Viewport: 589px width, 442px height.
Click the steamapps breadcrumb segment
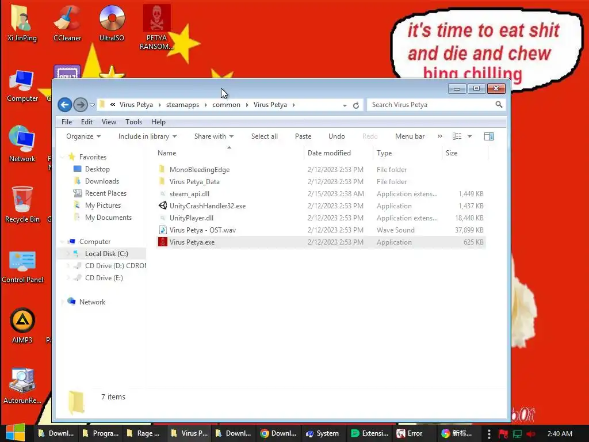click(182, 105)
